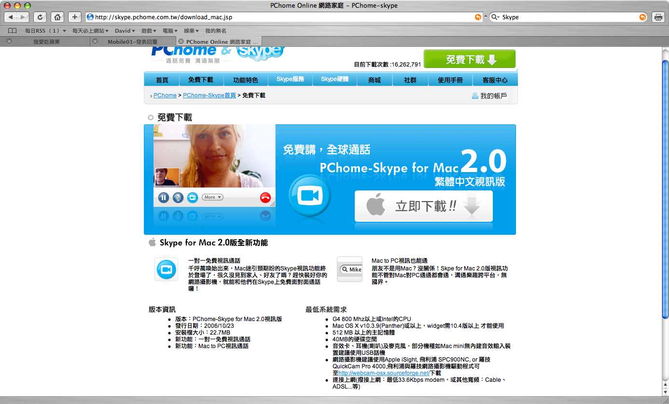669x404 pixels.
Task: Open the webcam-osx.sourceforge.net link
Action: (384, 373)
